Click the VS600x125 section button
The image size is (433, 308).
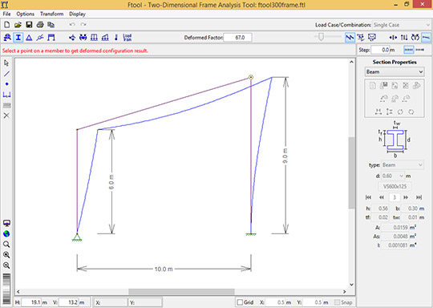[395, 186]
